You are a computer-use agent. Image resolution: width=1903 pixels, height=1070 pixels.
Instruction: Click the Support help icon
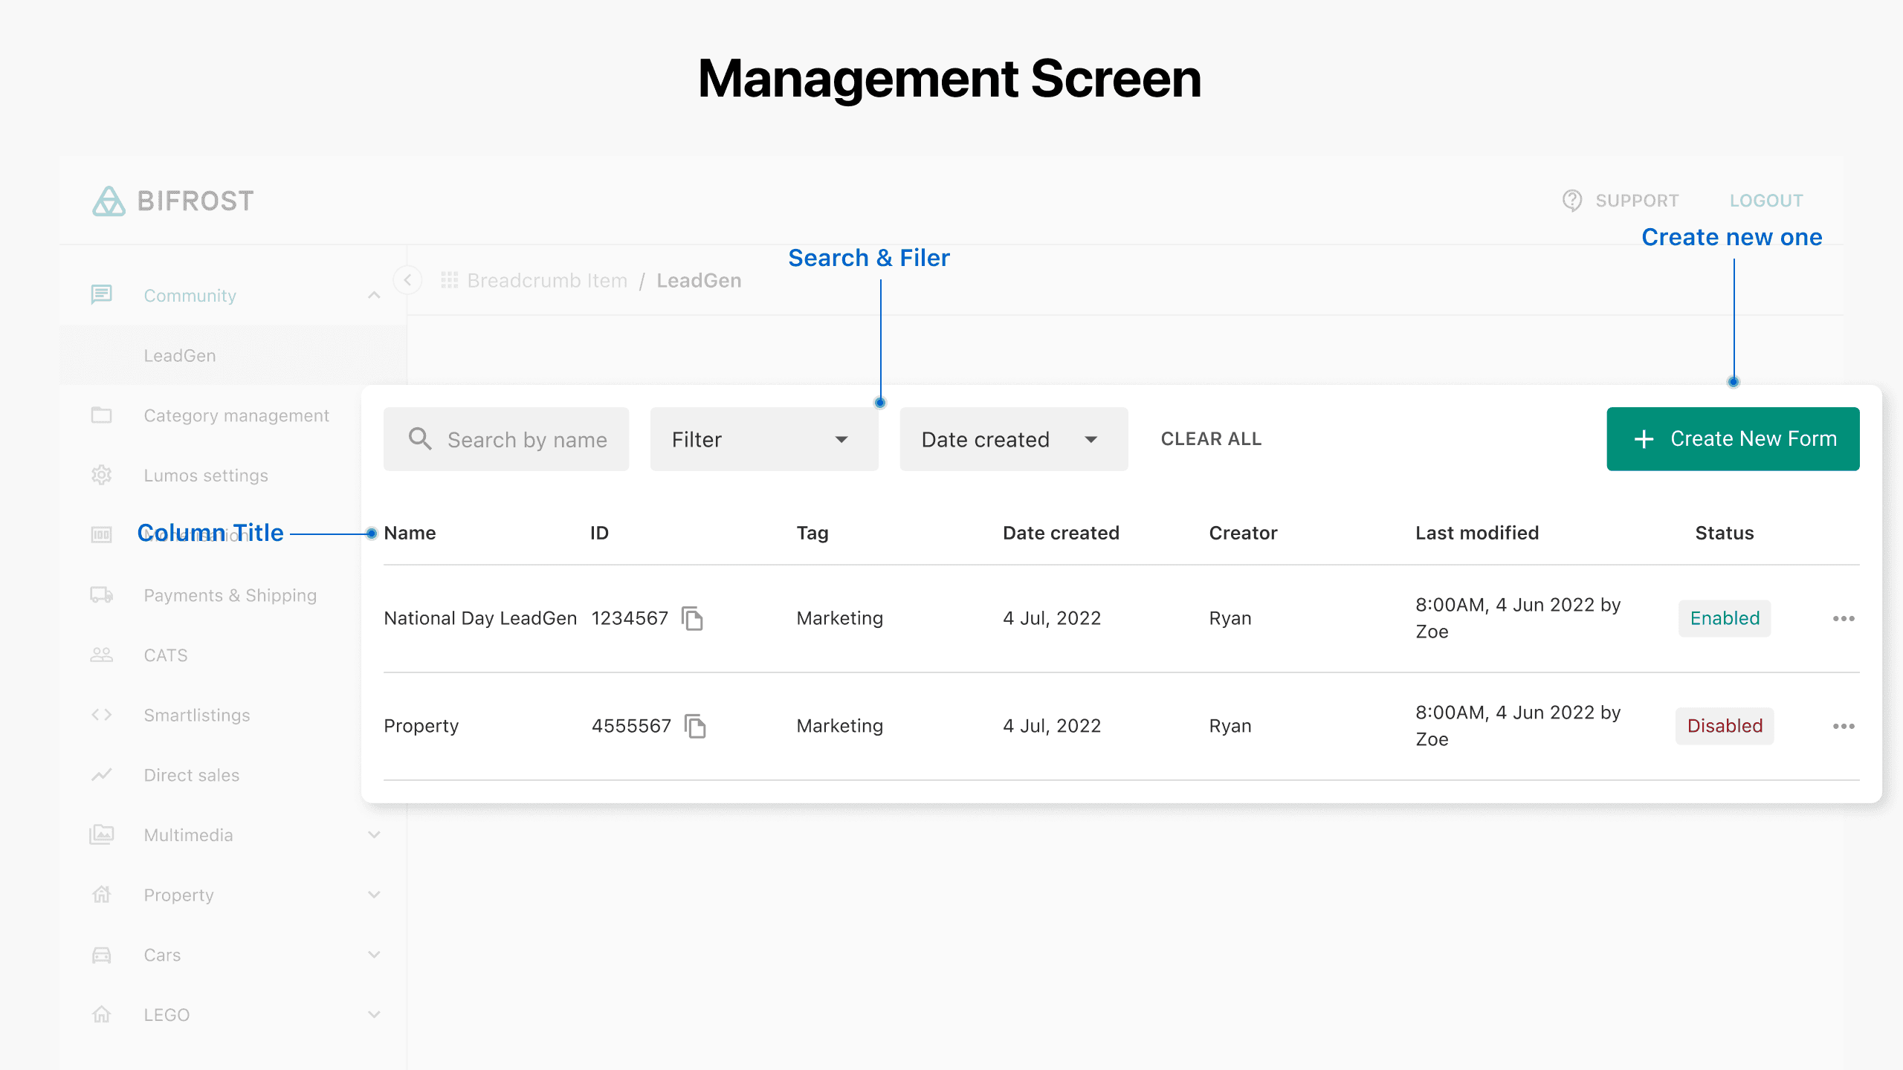1571,201
